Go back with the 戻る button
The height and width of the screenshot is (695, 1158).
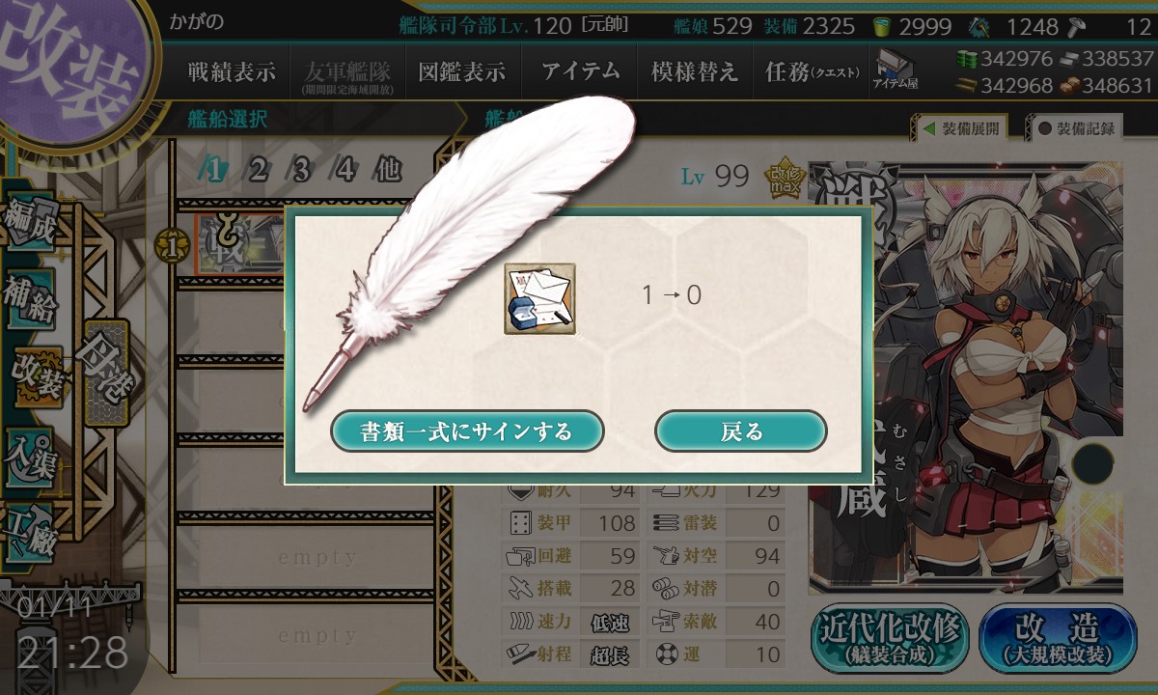[x=741, y=431]
